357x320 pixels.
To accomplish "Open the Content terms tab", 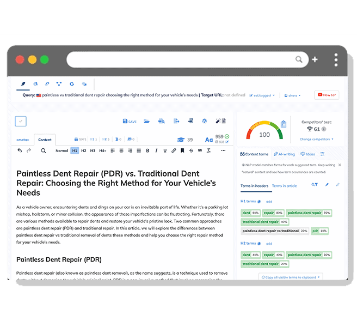I will (x=254, y=154).
